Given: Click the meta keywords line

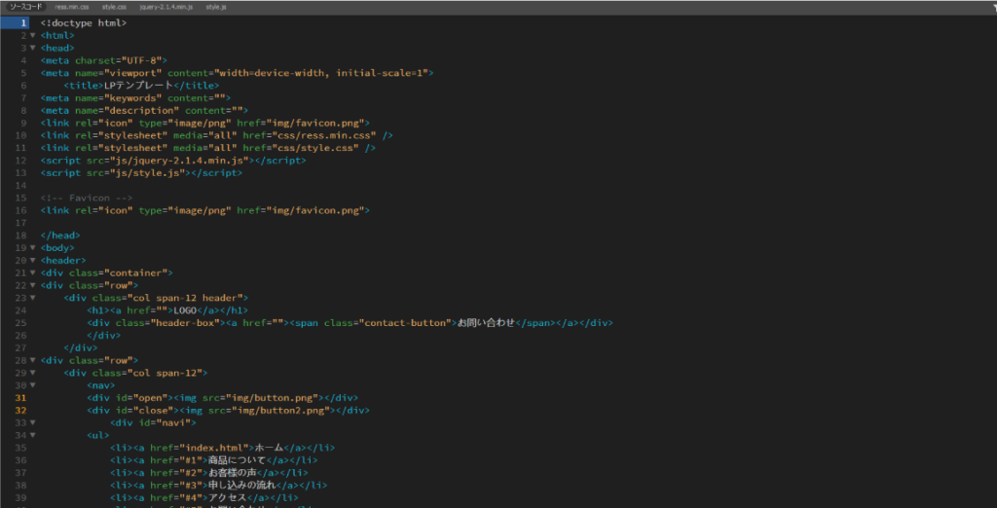Looking at the screenshot, I should (x=135, y=98).
